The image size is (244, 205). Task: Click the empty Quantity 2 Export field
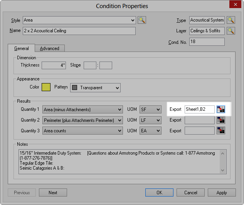coord(200,120)
